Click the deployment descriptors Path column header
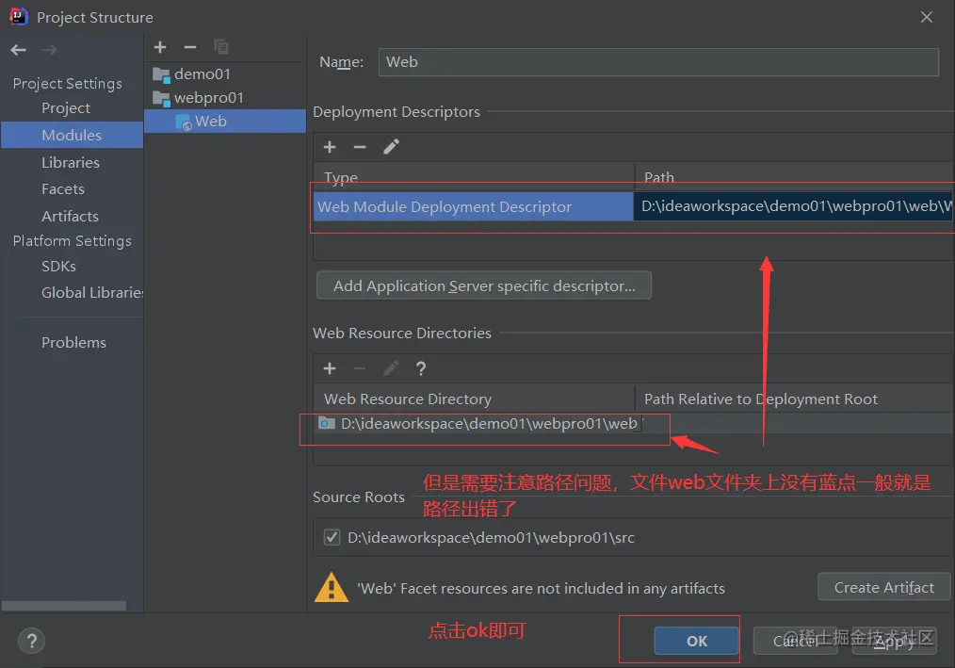Image resolution: width=955 pixels, height=668 pixels. point(659,177)
